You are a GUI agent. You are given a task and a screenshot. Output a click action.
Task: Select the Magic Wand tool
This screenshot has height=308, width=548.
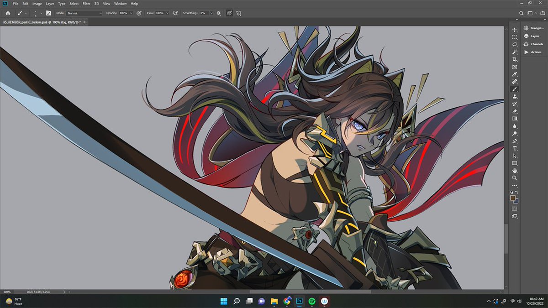click(515, 52)
